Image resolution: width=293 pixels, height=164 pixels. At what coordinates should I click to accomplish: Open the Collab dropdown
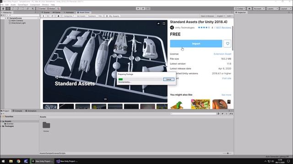point(240,9)
